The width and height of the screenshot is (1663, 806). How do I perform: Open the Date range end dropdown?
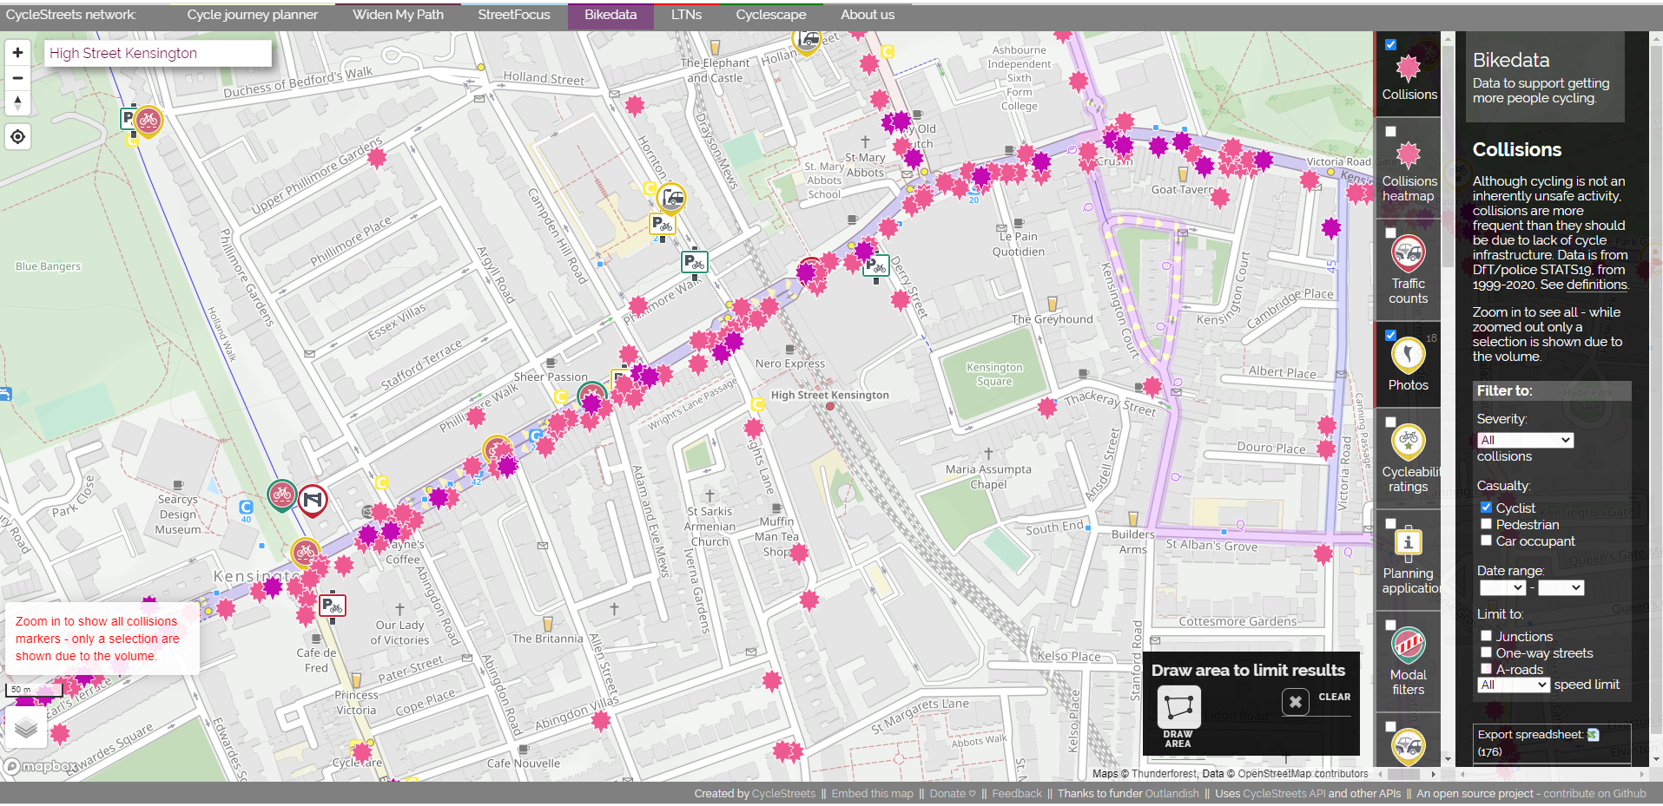1561,587
